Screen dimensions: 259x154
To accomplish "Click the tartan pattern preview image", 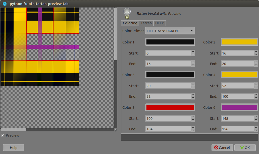I will coord(40,46).
